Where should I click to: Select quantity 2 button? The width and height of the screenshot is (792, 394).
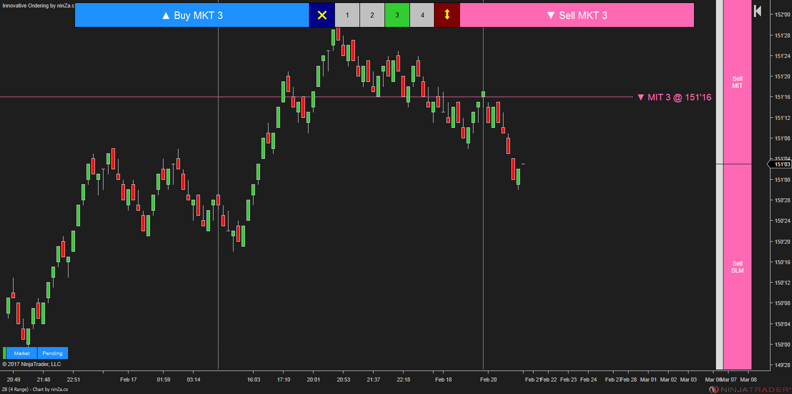(x=372, y=15)
